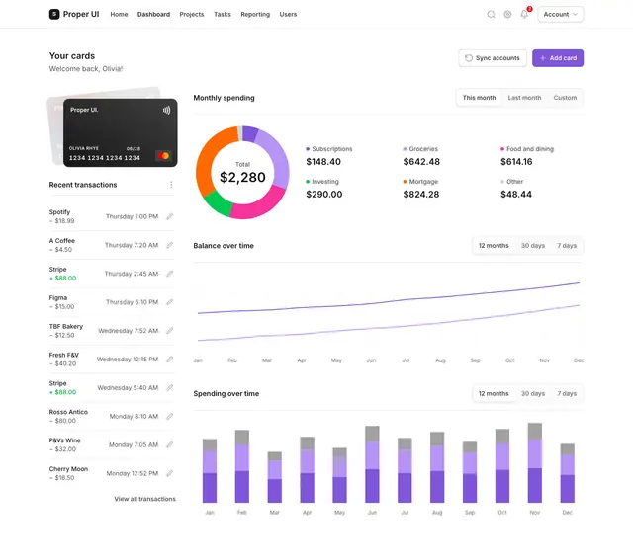The width and height of the screenshot is (633, 560).
Task: Select 7 days for Spending over time
Action: coord(567,393)
